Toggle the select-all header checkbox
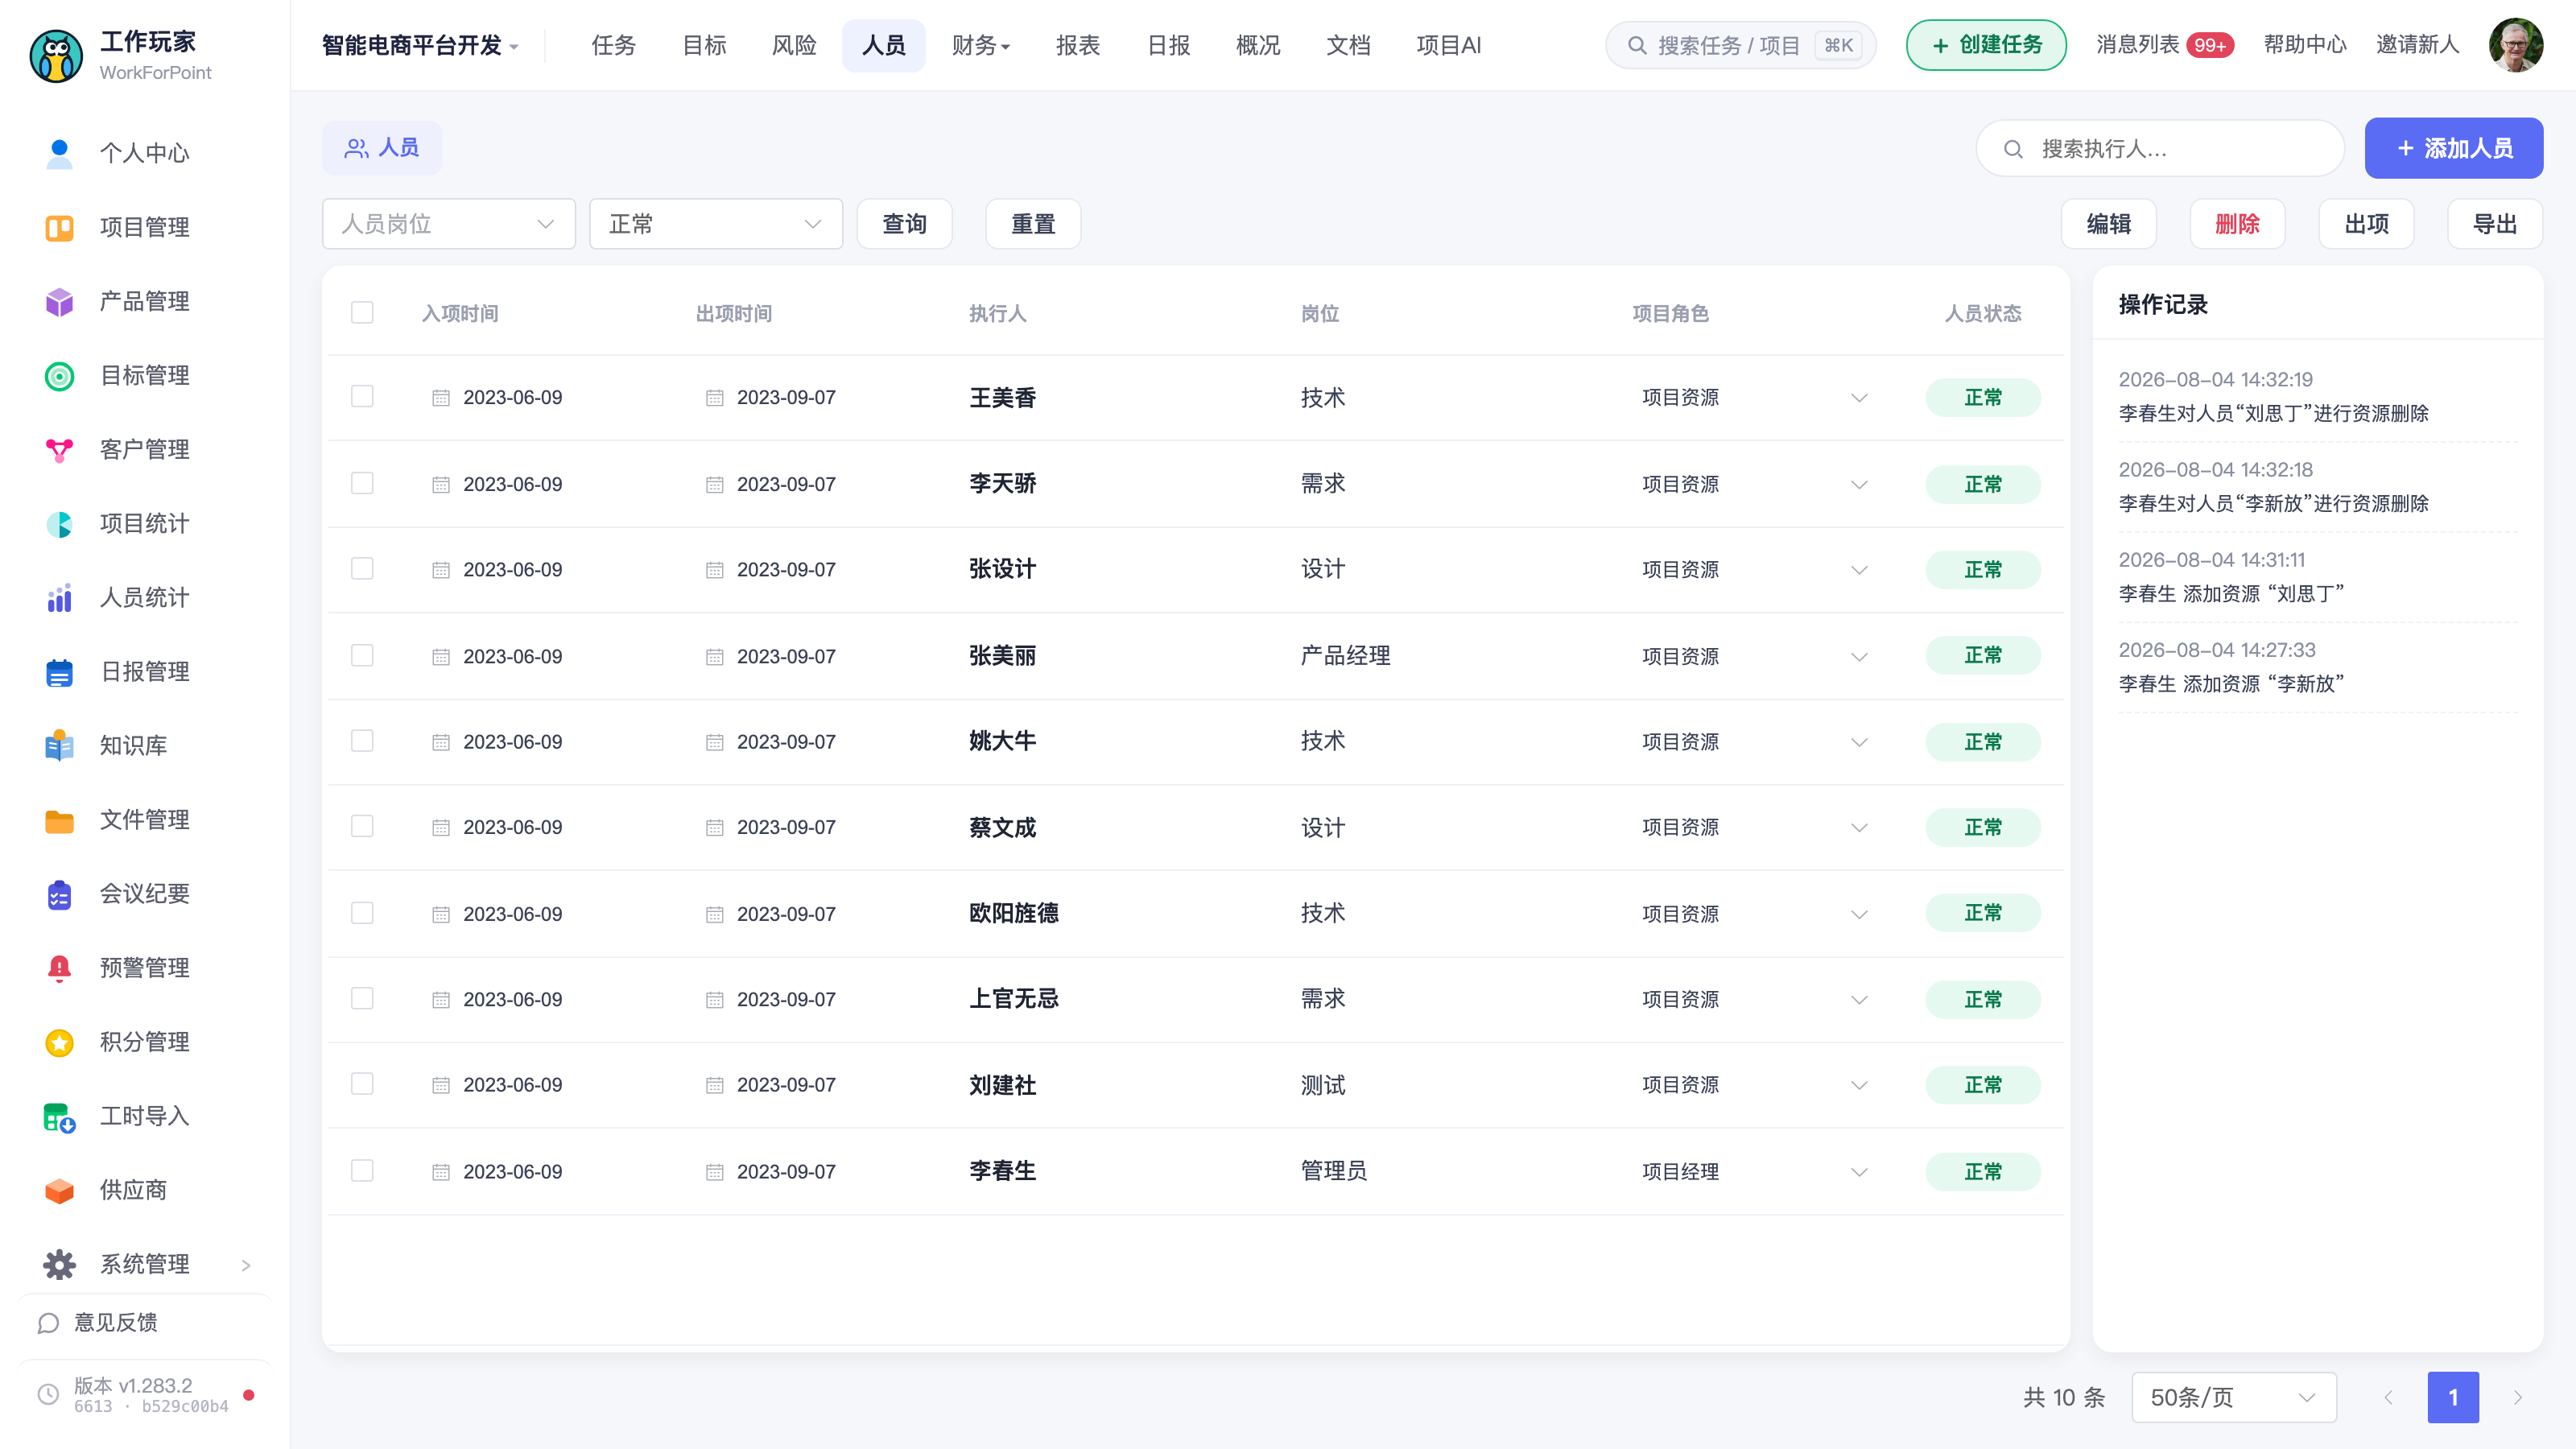This screenshot has height=1449, width=2576. (362, 313)
